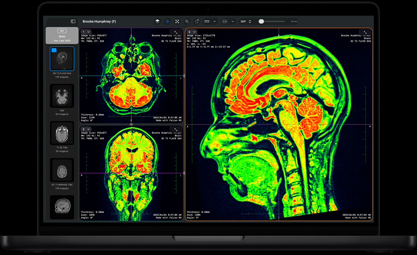Viewport: 417px width, 255px height.
Task: Click the expand icon on viewport 3
Action: [x=365, y=33]
